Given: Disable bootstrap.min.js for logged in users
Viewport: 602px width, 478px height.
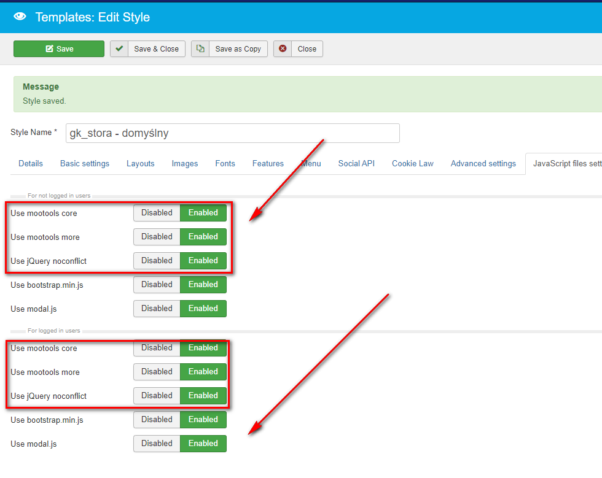Looking at the screenshot, I should coord(157,420).
